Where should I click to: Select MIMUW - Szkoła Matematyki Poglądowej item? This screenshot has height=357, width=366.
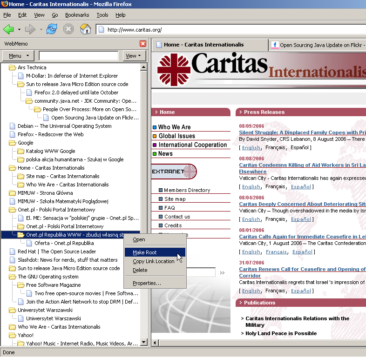point(63,201)
